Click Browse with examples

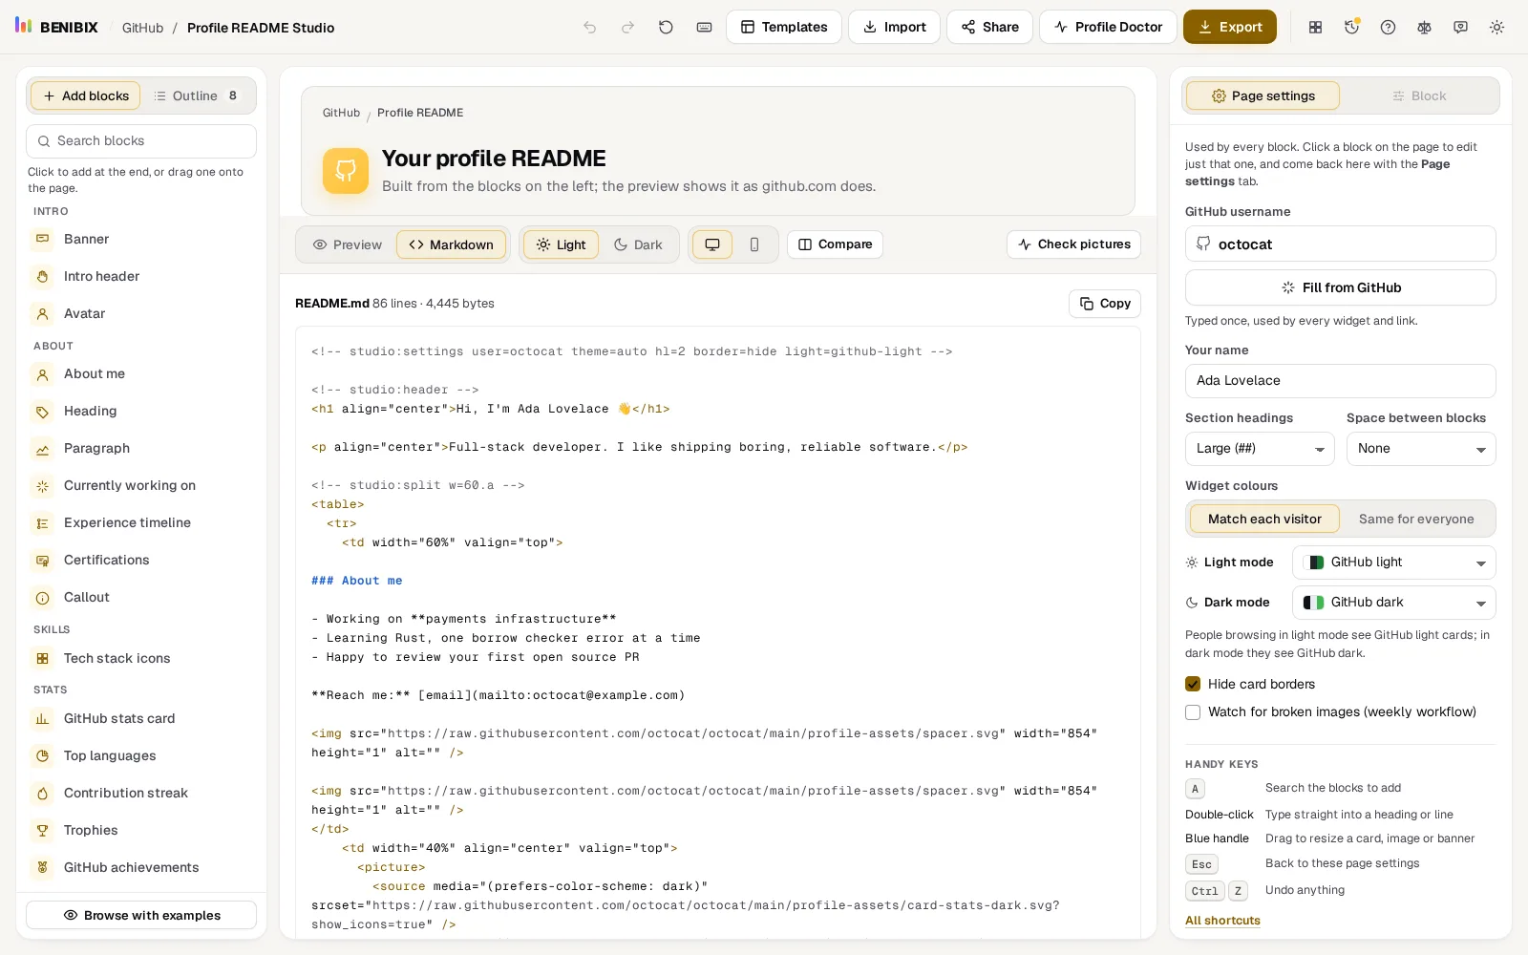(x=141, y=915)
